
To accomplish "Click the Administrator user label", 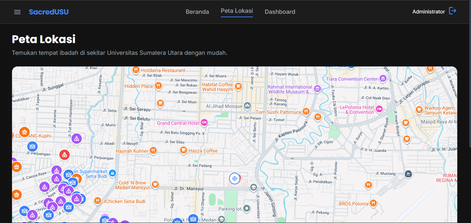I will tap(429, 12).
